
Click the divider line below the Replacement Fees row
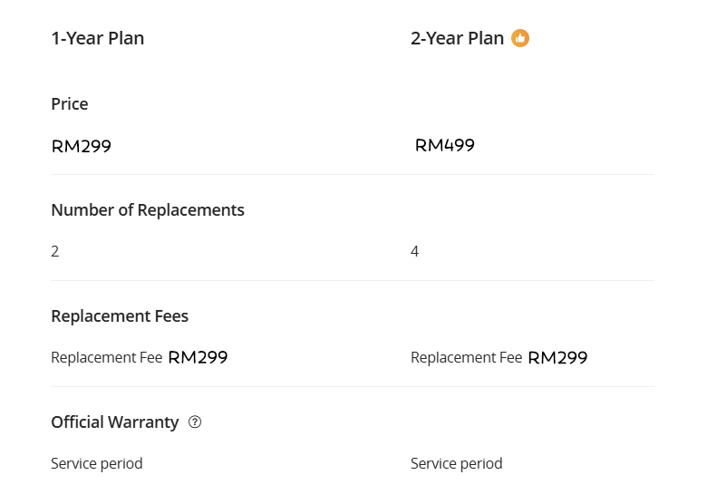tap(353, 386)
